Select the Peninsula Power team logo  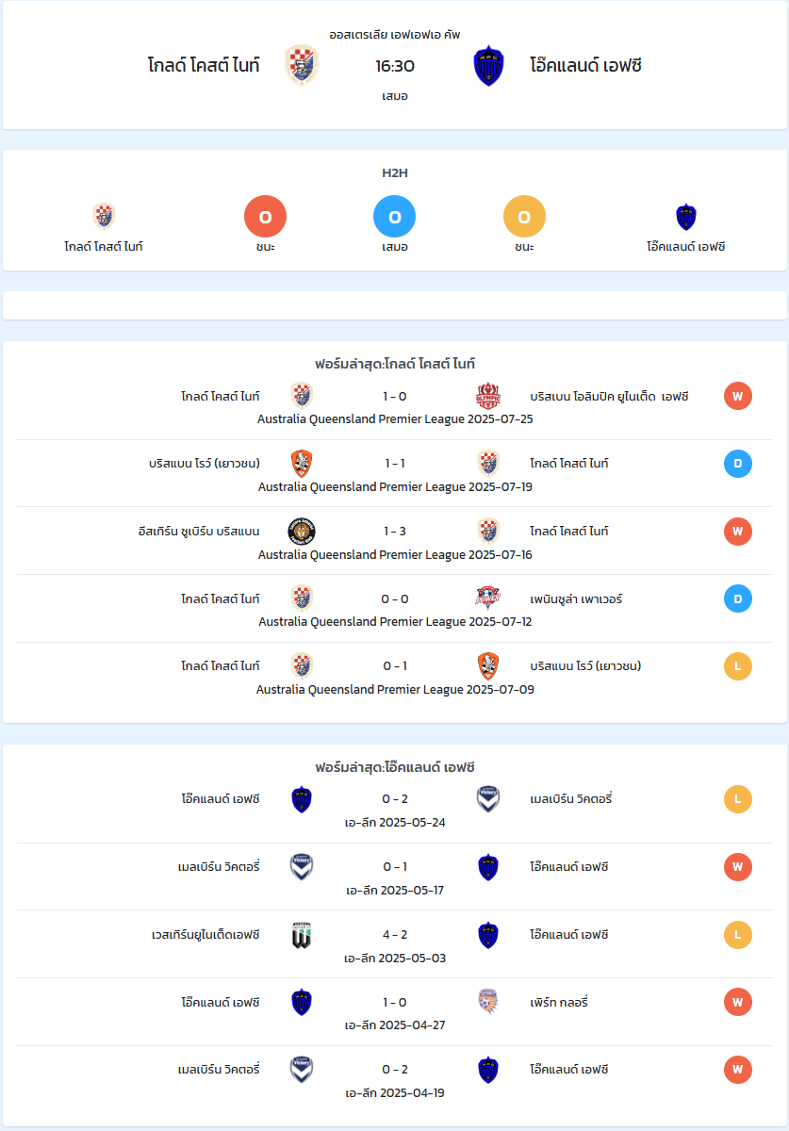point(488,598)
